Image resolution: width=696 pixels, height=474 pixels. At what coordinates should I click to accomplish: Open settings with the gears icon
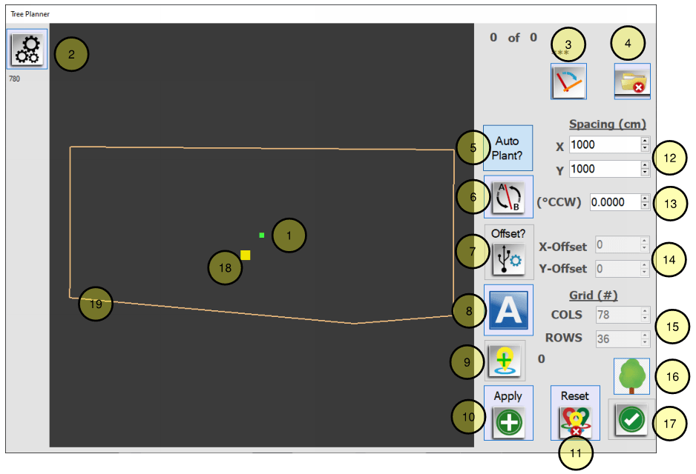pyautogui.click(x=28, y=50)
